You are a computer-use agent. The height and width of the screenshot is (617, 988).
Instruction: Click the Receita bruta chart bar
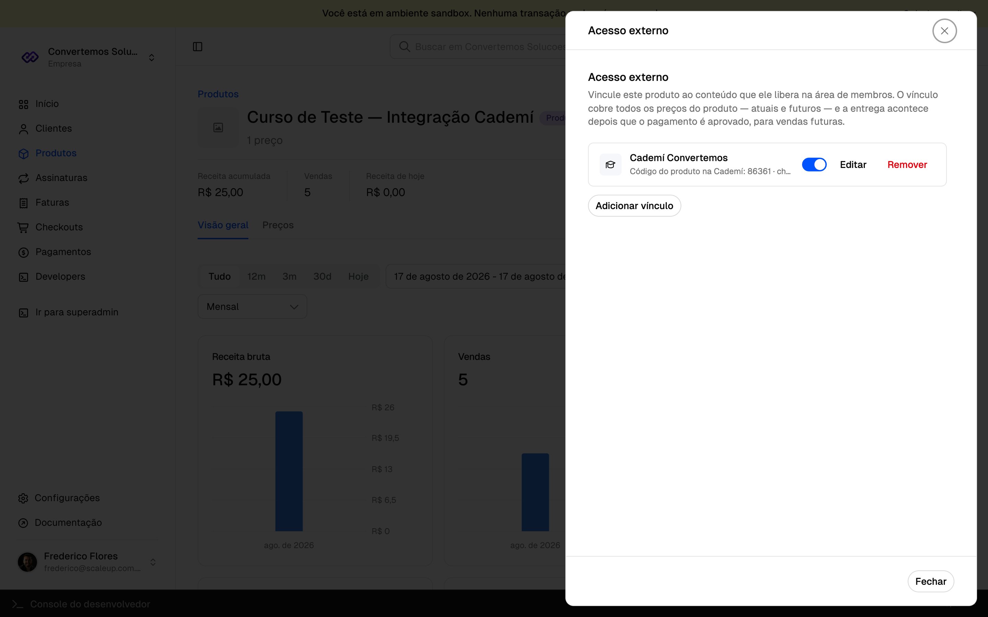tap(289, 471)
